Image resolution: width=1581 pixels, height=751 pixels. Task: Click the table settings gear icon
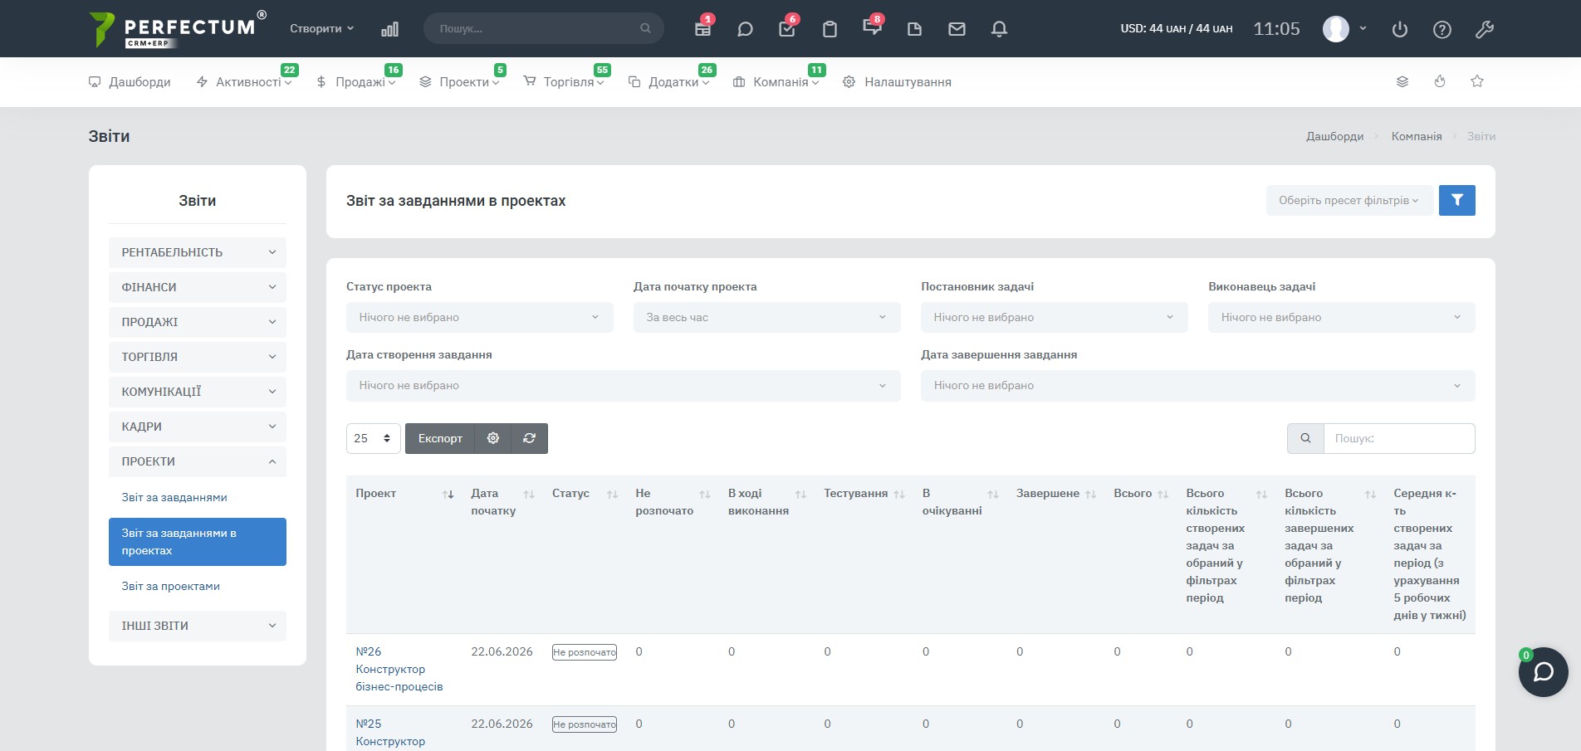(x=492, y=438)
